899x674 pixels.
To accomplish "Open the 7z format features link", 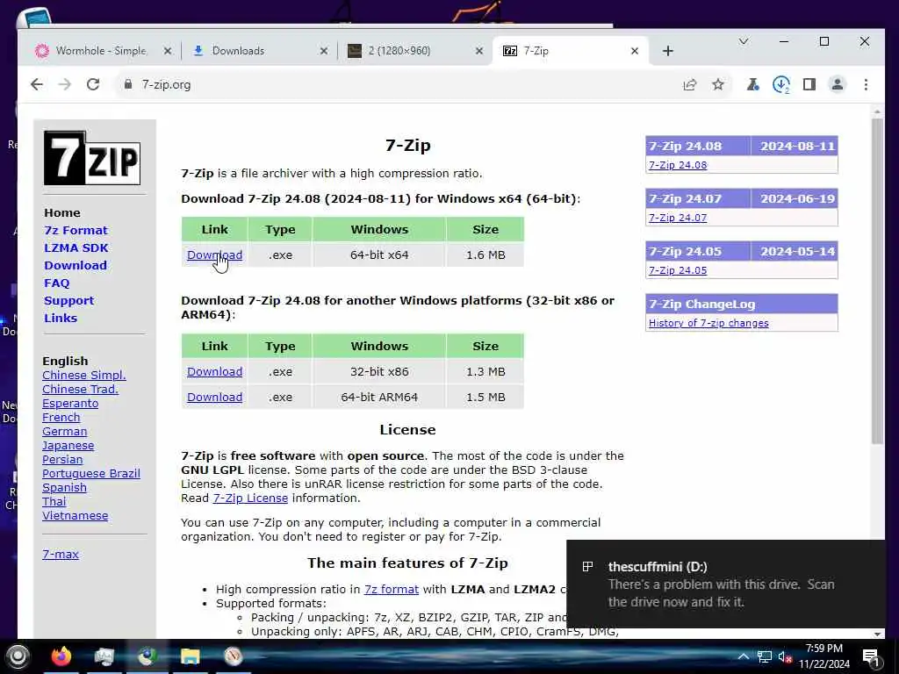I will (x=391, y=589).
